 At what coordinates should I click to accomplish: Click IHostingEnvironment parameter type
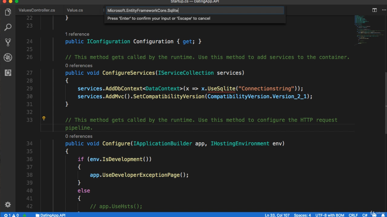point(240,144)
